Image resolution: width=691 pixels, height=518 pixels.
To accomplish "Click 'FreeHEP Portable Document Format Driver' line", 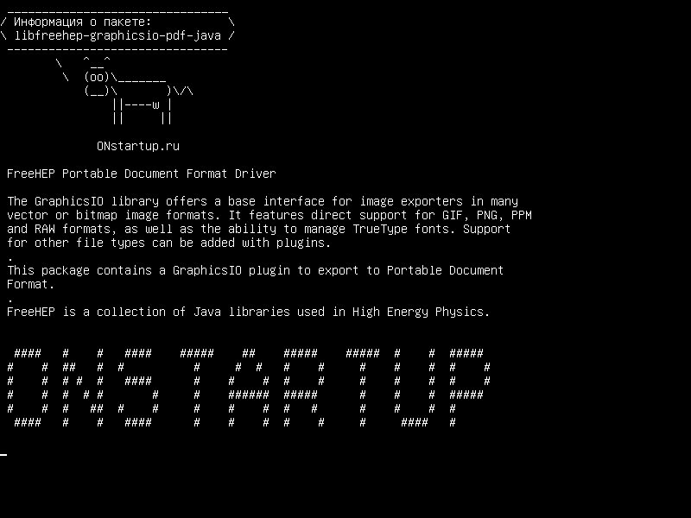I will (x=142, y=174).
